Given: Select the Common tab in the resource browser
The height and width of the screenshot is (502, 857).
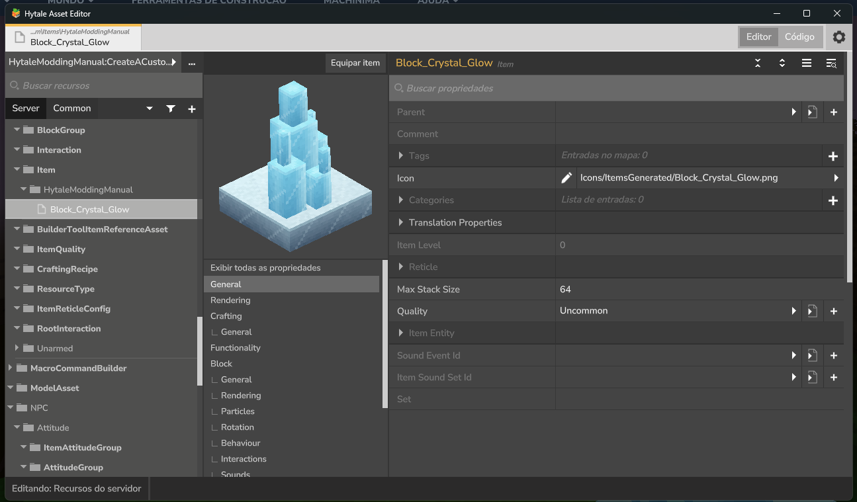Looking at the screenshot, I should (71, 108).
